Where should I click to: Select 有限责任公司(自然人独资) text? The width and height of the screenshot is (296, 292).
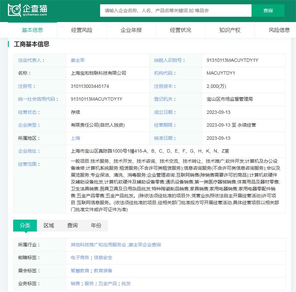click(98, 125)
